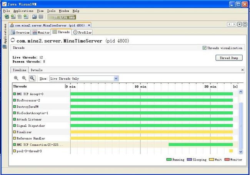This screenshot has width=250, height=175.
Task: Close the Timeline view panel
Action: tap(242, 70)
